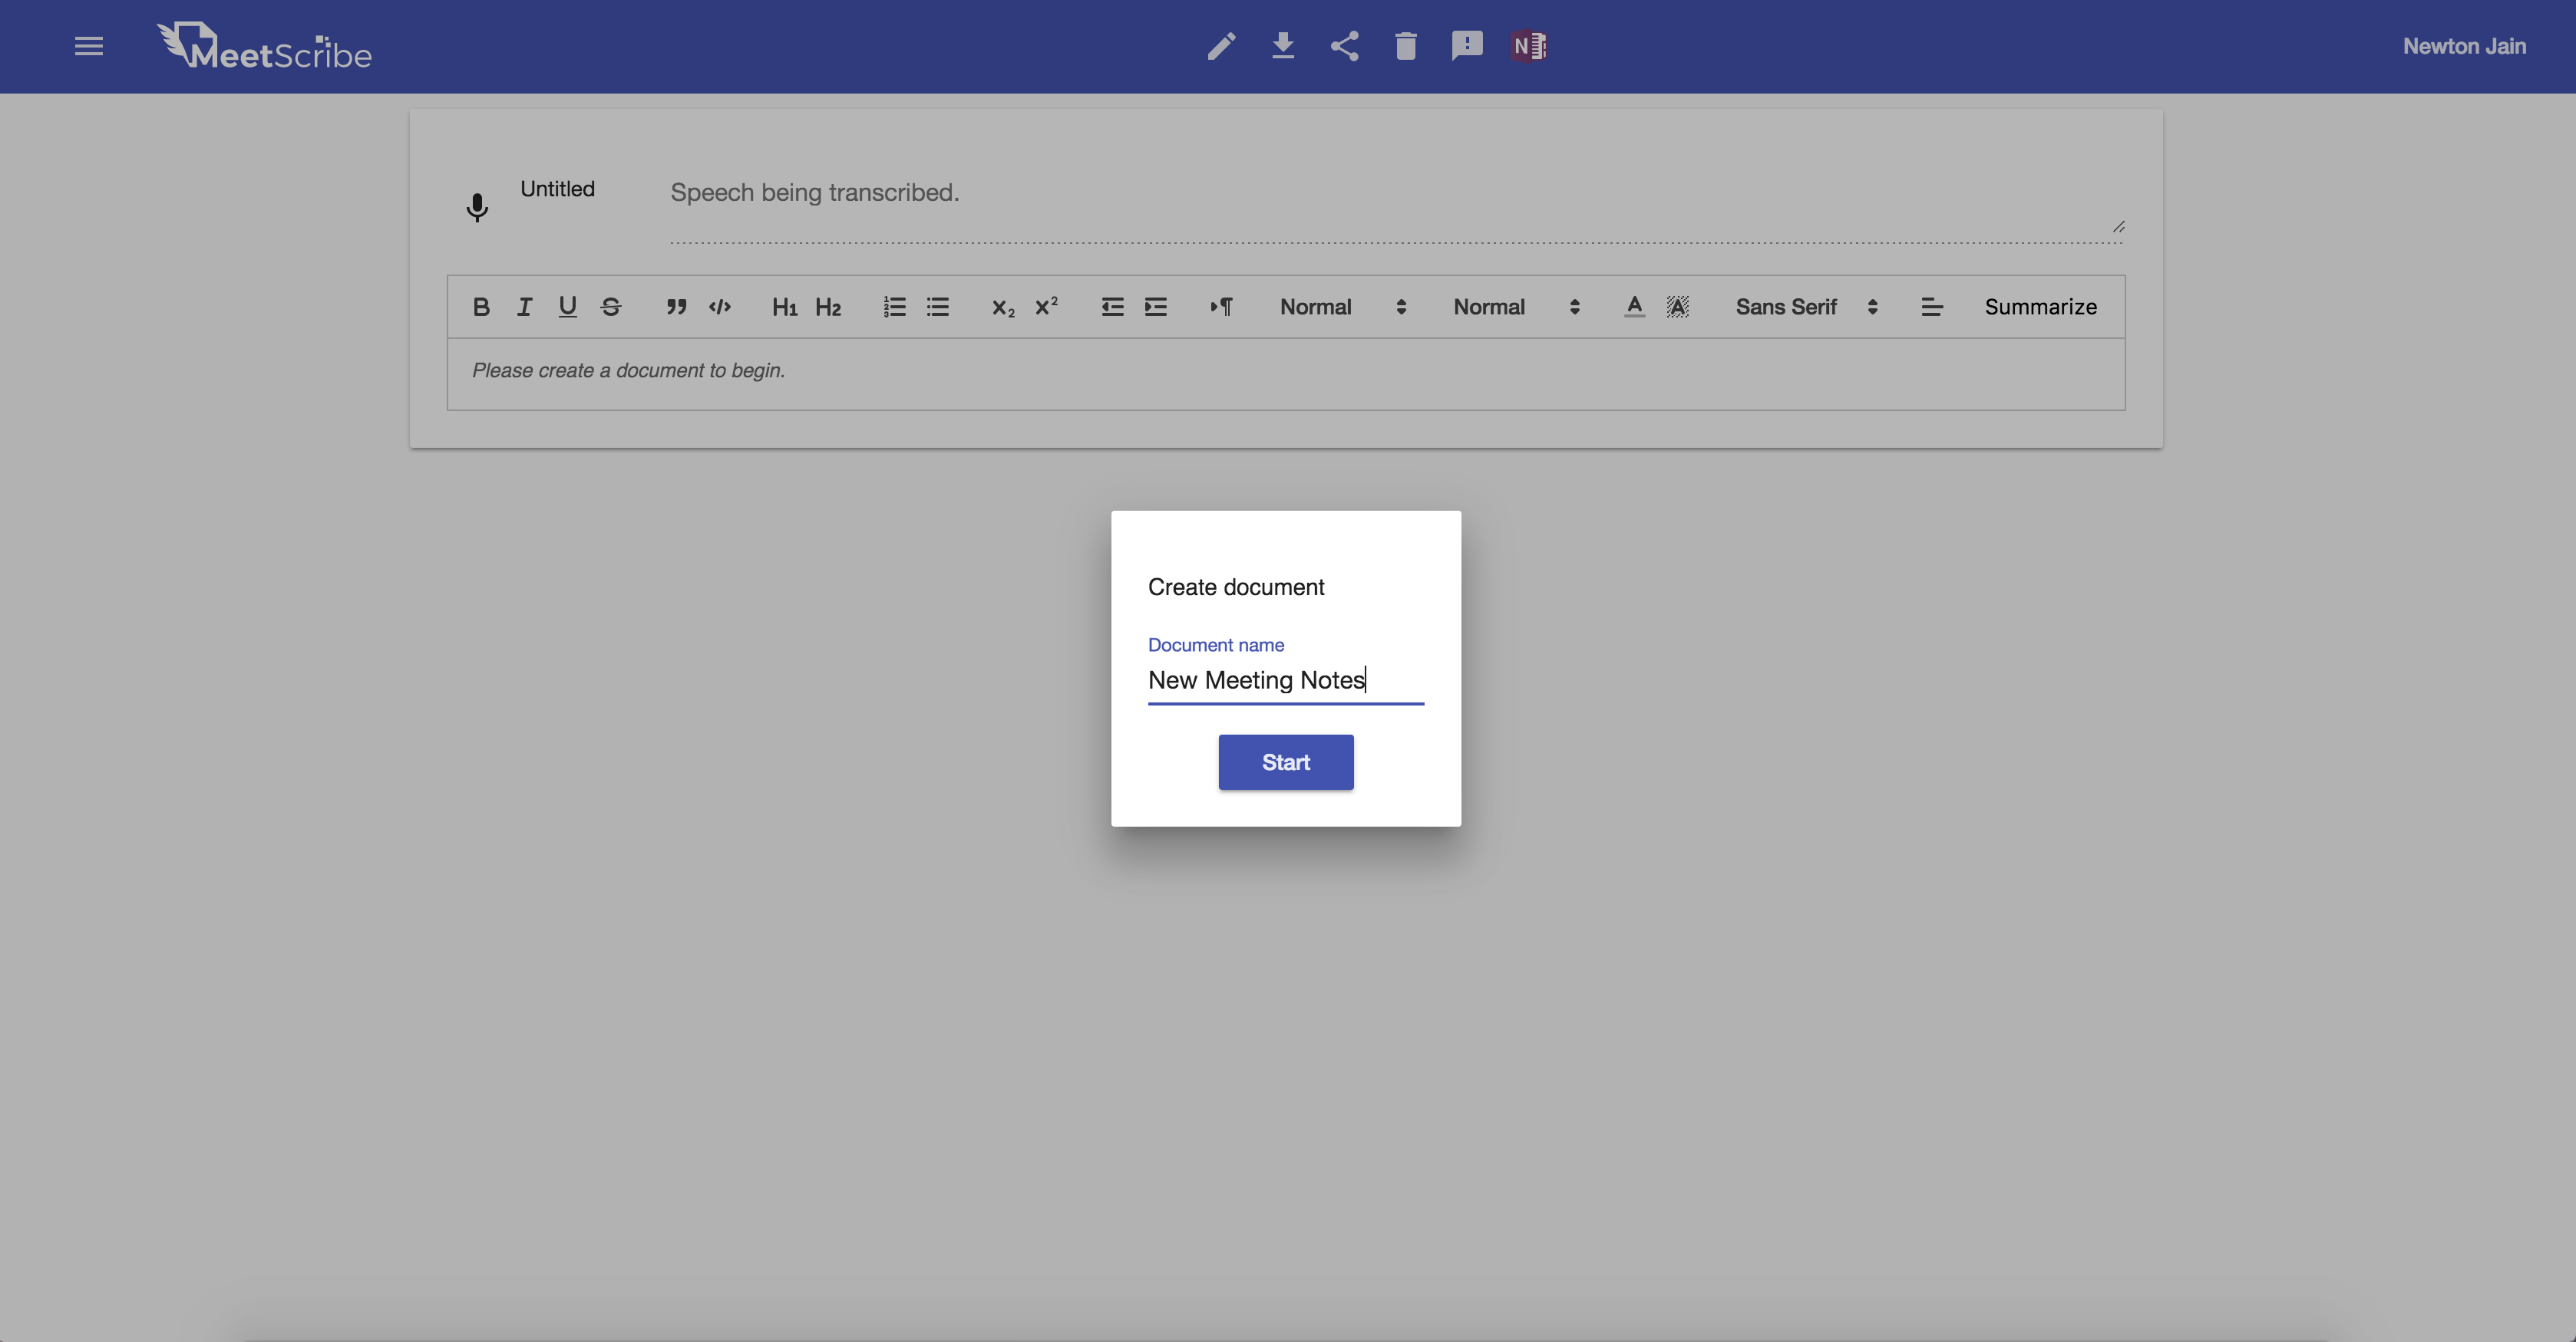Click the OneNote export icon
The height and width of the screenshot is (1342, 2576).
pos(1528,46)
